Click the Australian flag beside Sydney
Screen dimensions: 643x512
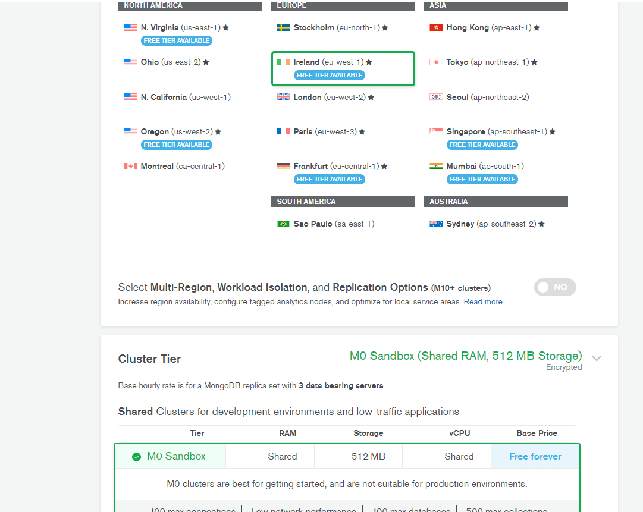pyautogui.click(x=436, y=224)
